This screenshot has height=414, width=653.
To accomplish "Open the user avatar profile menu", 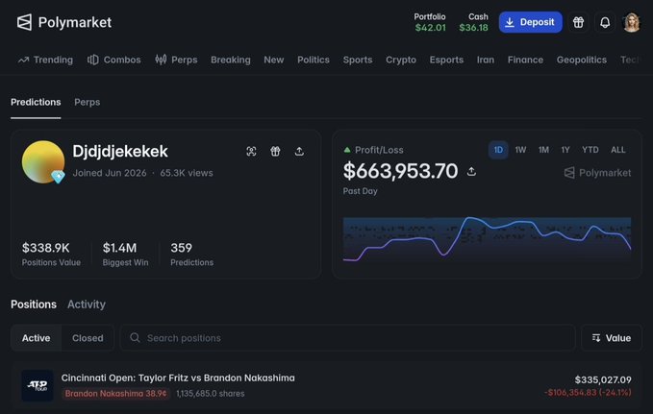I will (x=631, y=22).
